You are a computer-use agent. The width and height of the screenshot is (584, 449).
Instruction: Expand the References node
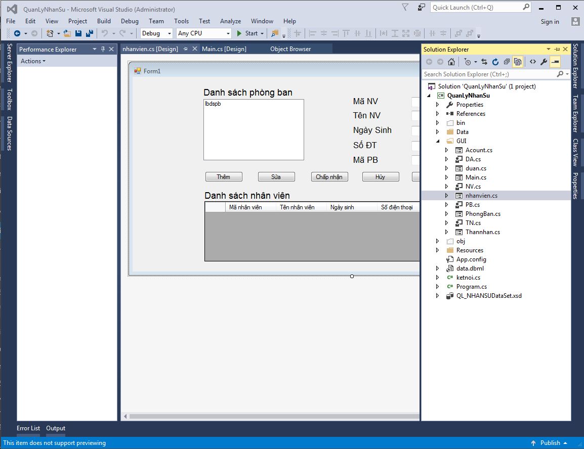pos(438,113)
